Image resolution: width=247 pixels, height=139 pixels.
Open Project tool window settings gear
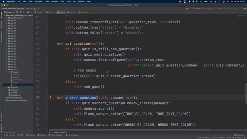[x=28, y=12]
